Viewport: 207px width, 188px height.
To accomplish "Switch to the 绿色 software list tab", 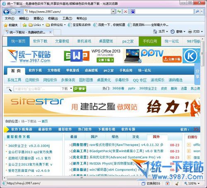I will click(115, 137).
